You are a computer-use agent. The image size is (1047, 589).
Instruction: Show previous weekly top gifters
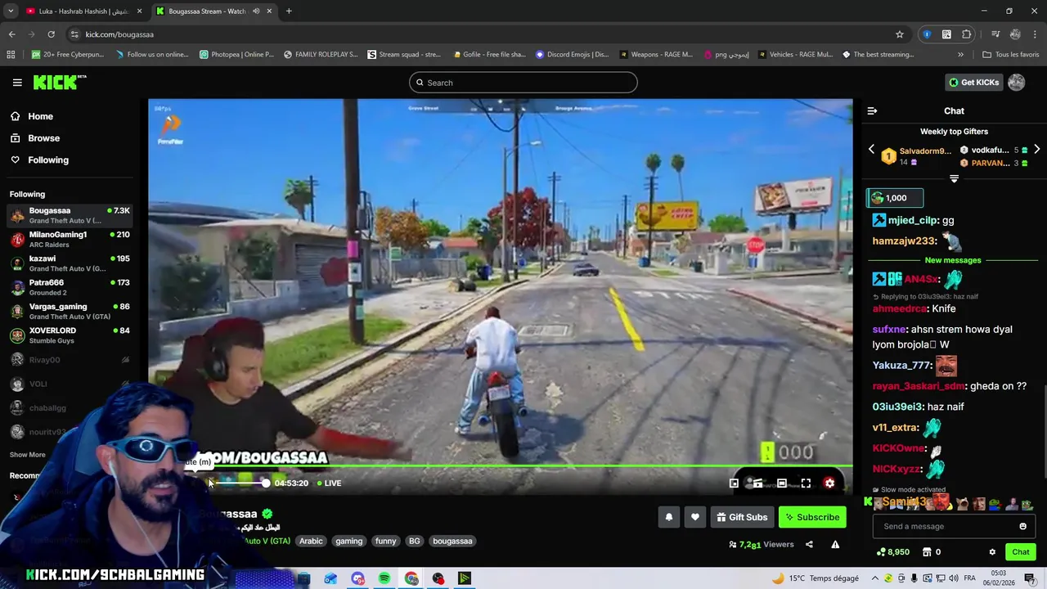(871, 150)
